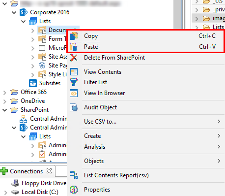Collapse the Corporate 2016 site node

pos(14,12)
